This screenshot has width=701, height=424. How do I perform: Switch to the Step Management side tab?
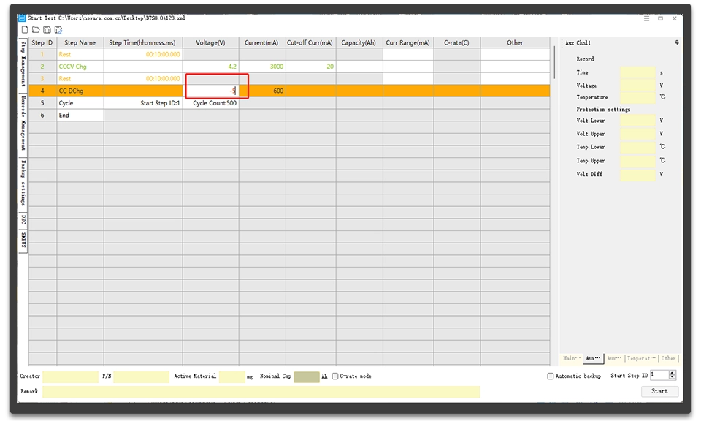23,64
